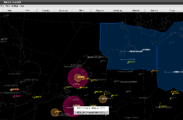The height and width of the screenshot is (120, 183).
Task: Switch to the Statistics tab
Action: [x=154, y=10]
